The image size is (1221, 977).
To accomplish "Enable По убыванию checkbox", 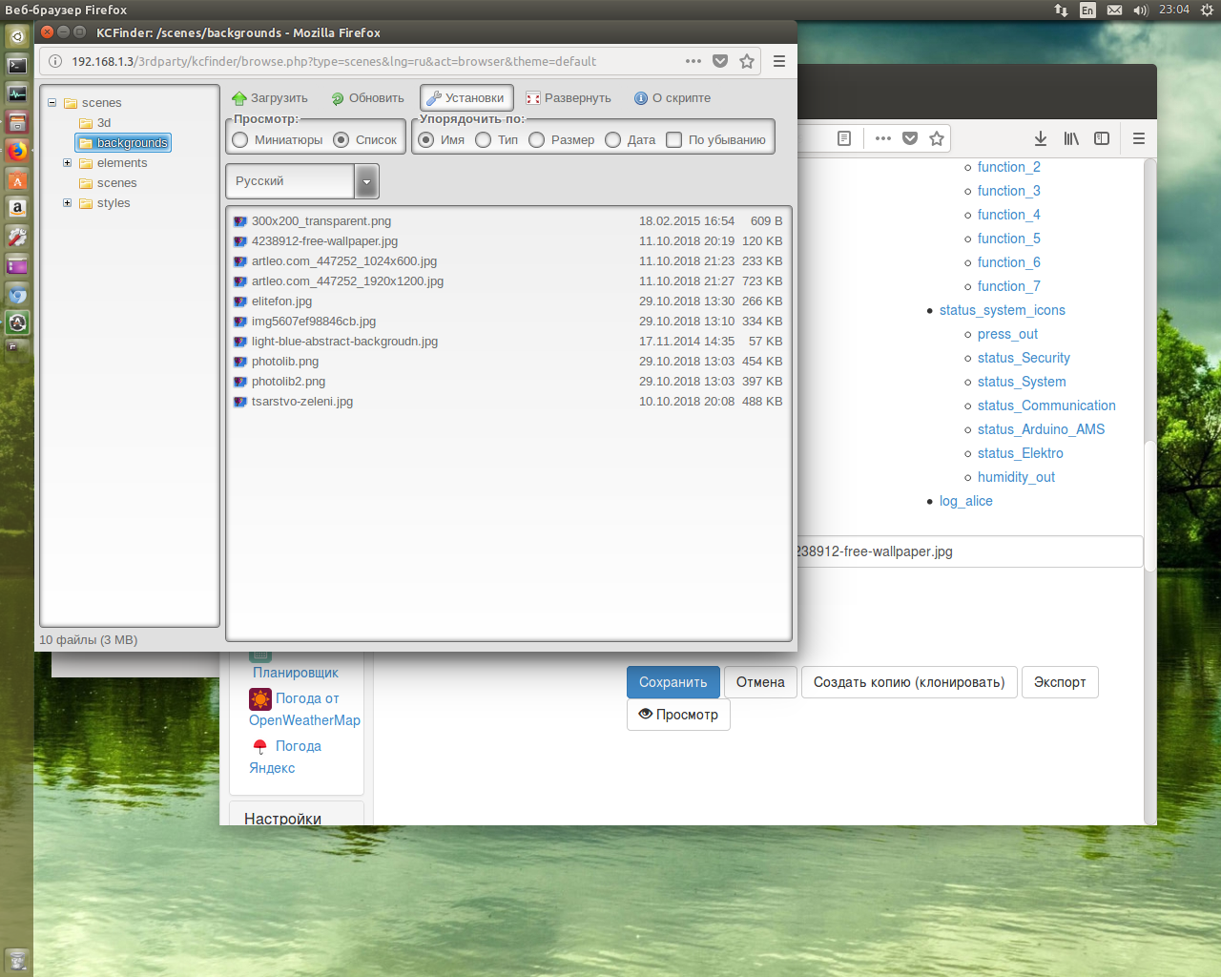I will [674, 140].
